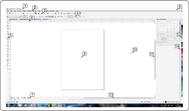The height and width of the screenshot is (111, 189).
Task: Click the Undo arrow icon
Action: pyautogui.click(x=27, y=13)
